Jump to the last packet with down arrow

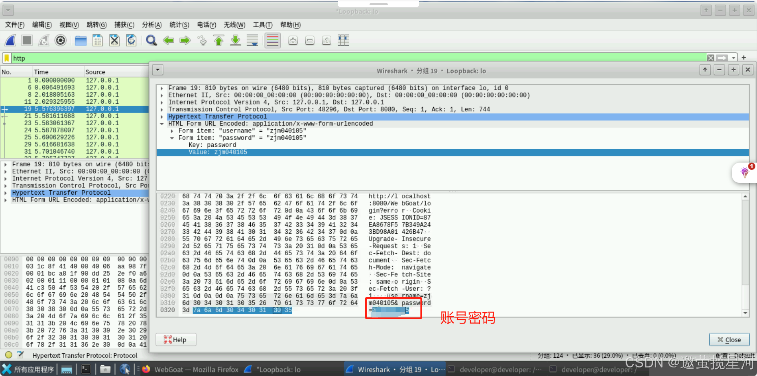pos(235,40)
